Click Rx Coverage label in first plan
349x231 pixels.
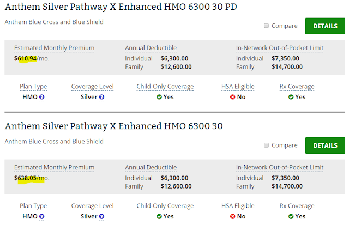297,87
